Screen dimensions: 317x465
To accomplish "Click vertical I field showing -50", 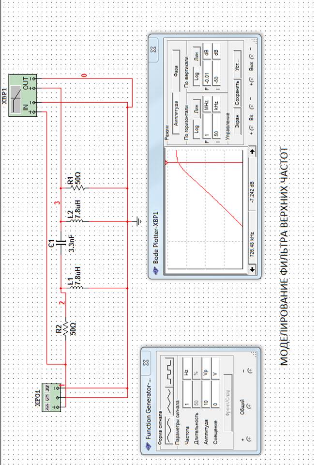I will (x=216, y=74).
